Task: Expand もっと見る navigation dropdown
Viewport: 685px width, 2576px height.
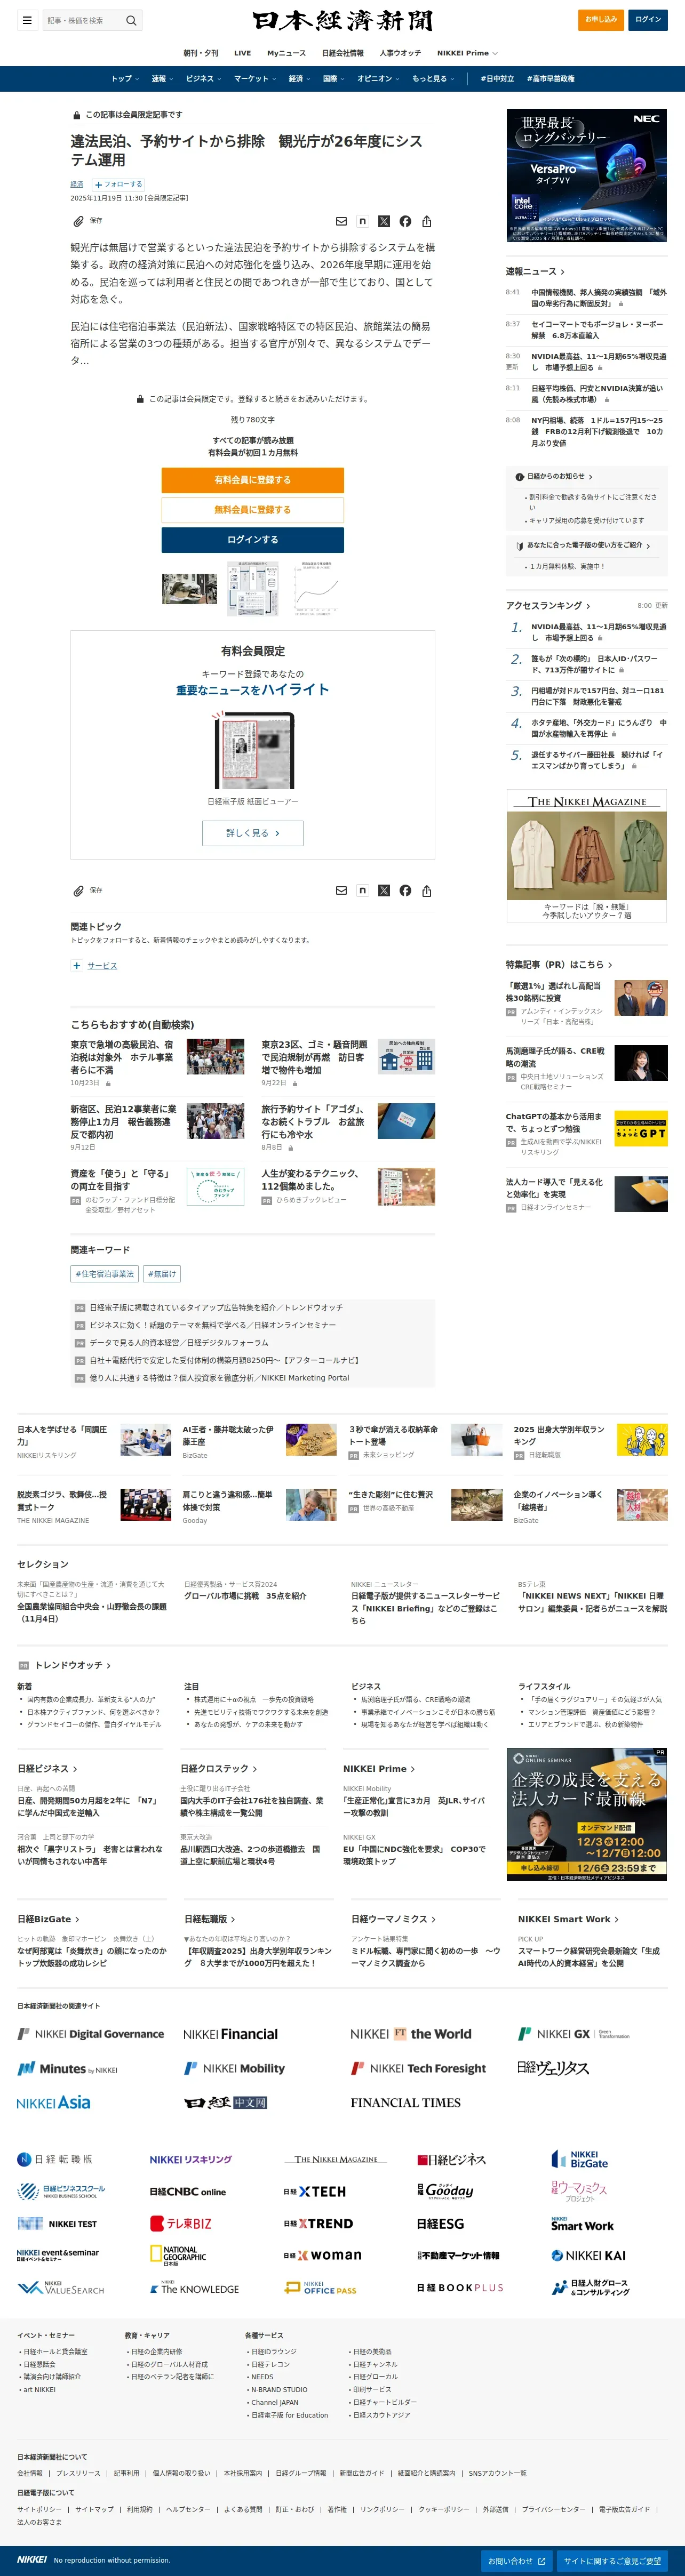Action: pyautogui.click(x=433, y=79)
